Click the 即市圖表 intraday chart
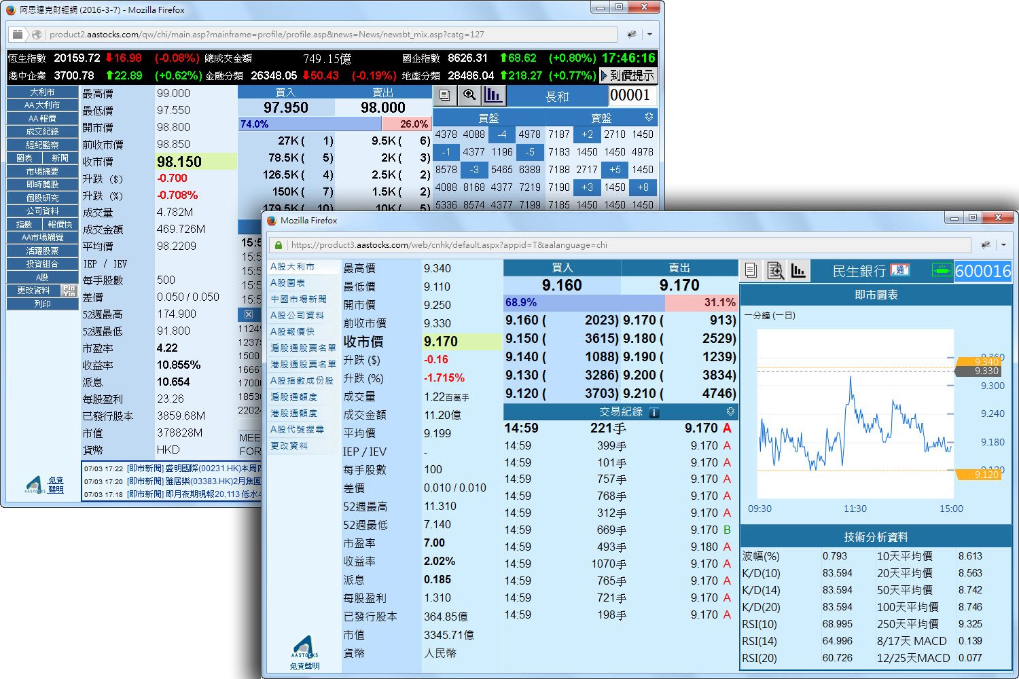 (x=856, y=414)
